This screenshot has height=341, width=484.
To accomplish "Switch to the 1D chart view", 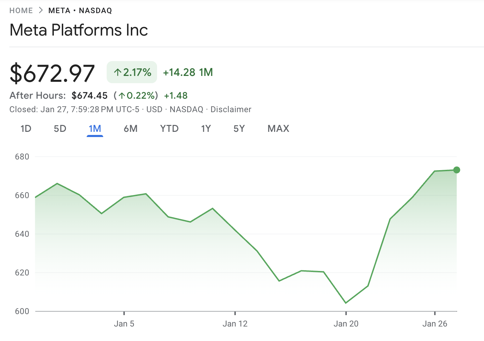I will coord(26,128).
